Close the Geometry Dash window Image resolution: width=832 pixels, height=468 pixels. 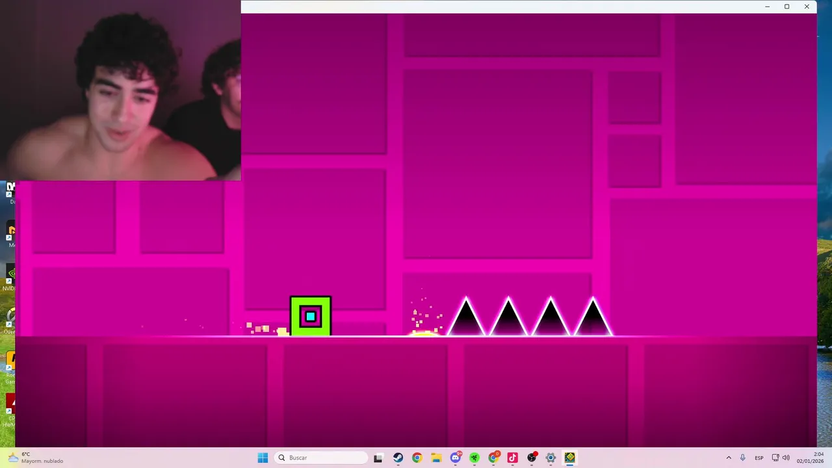[x=807, y=6]
